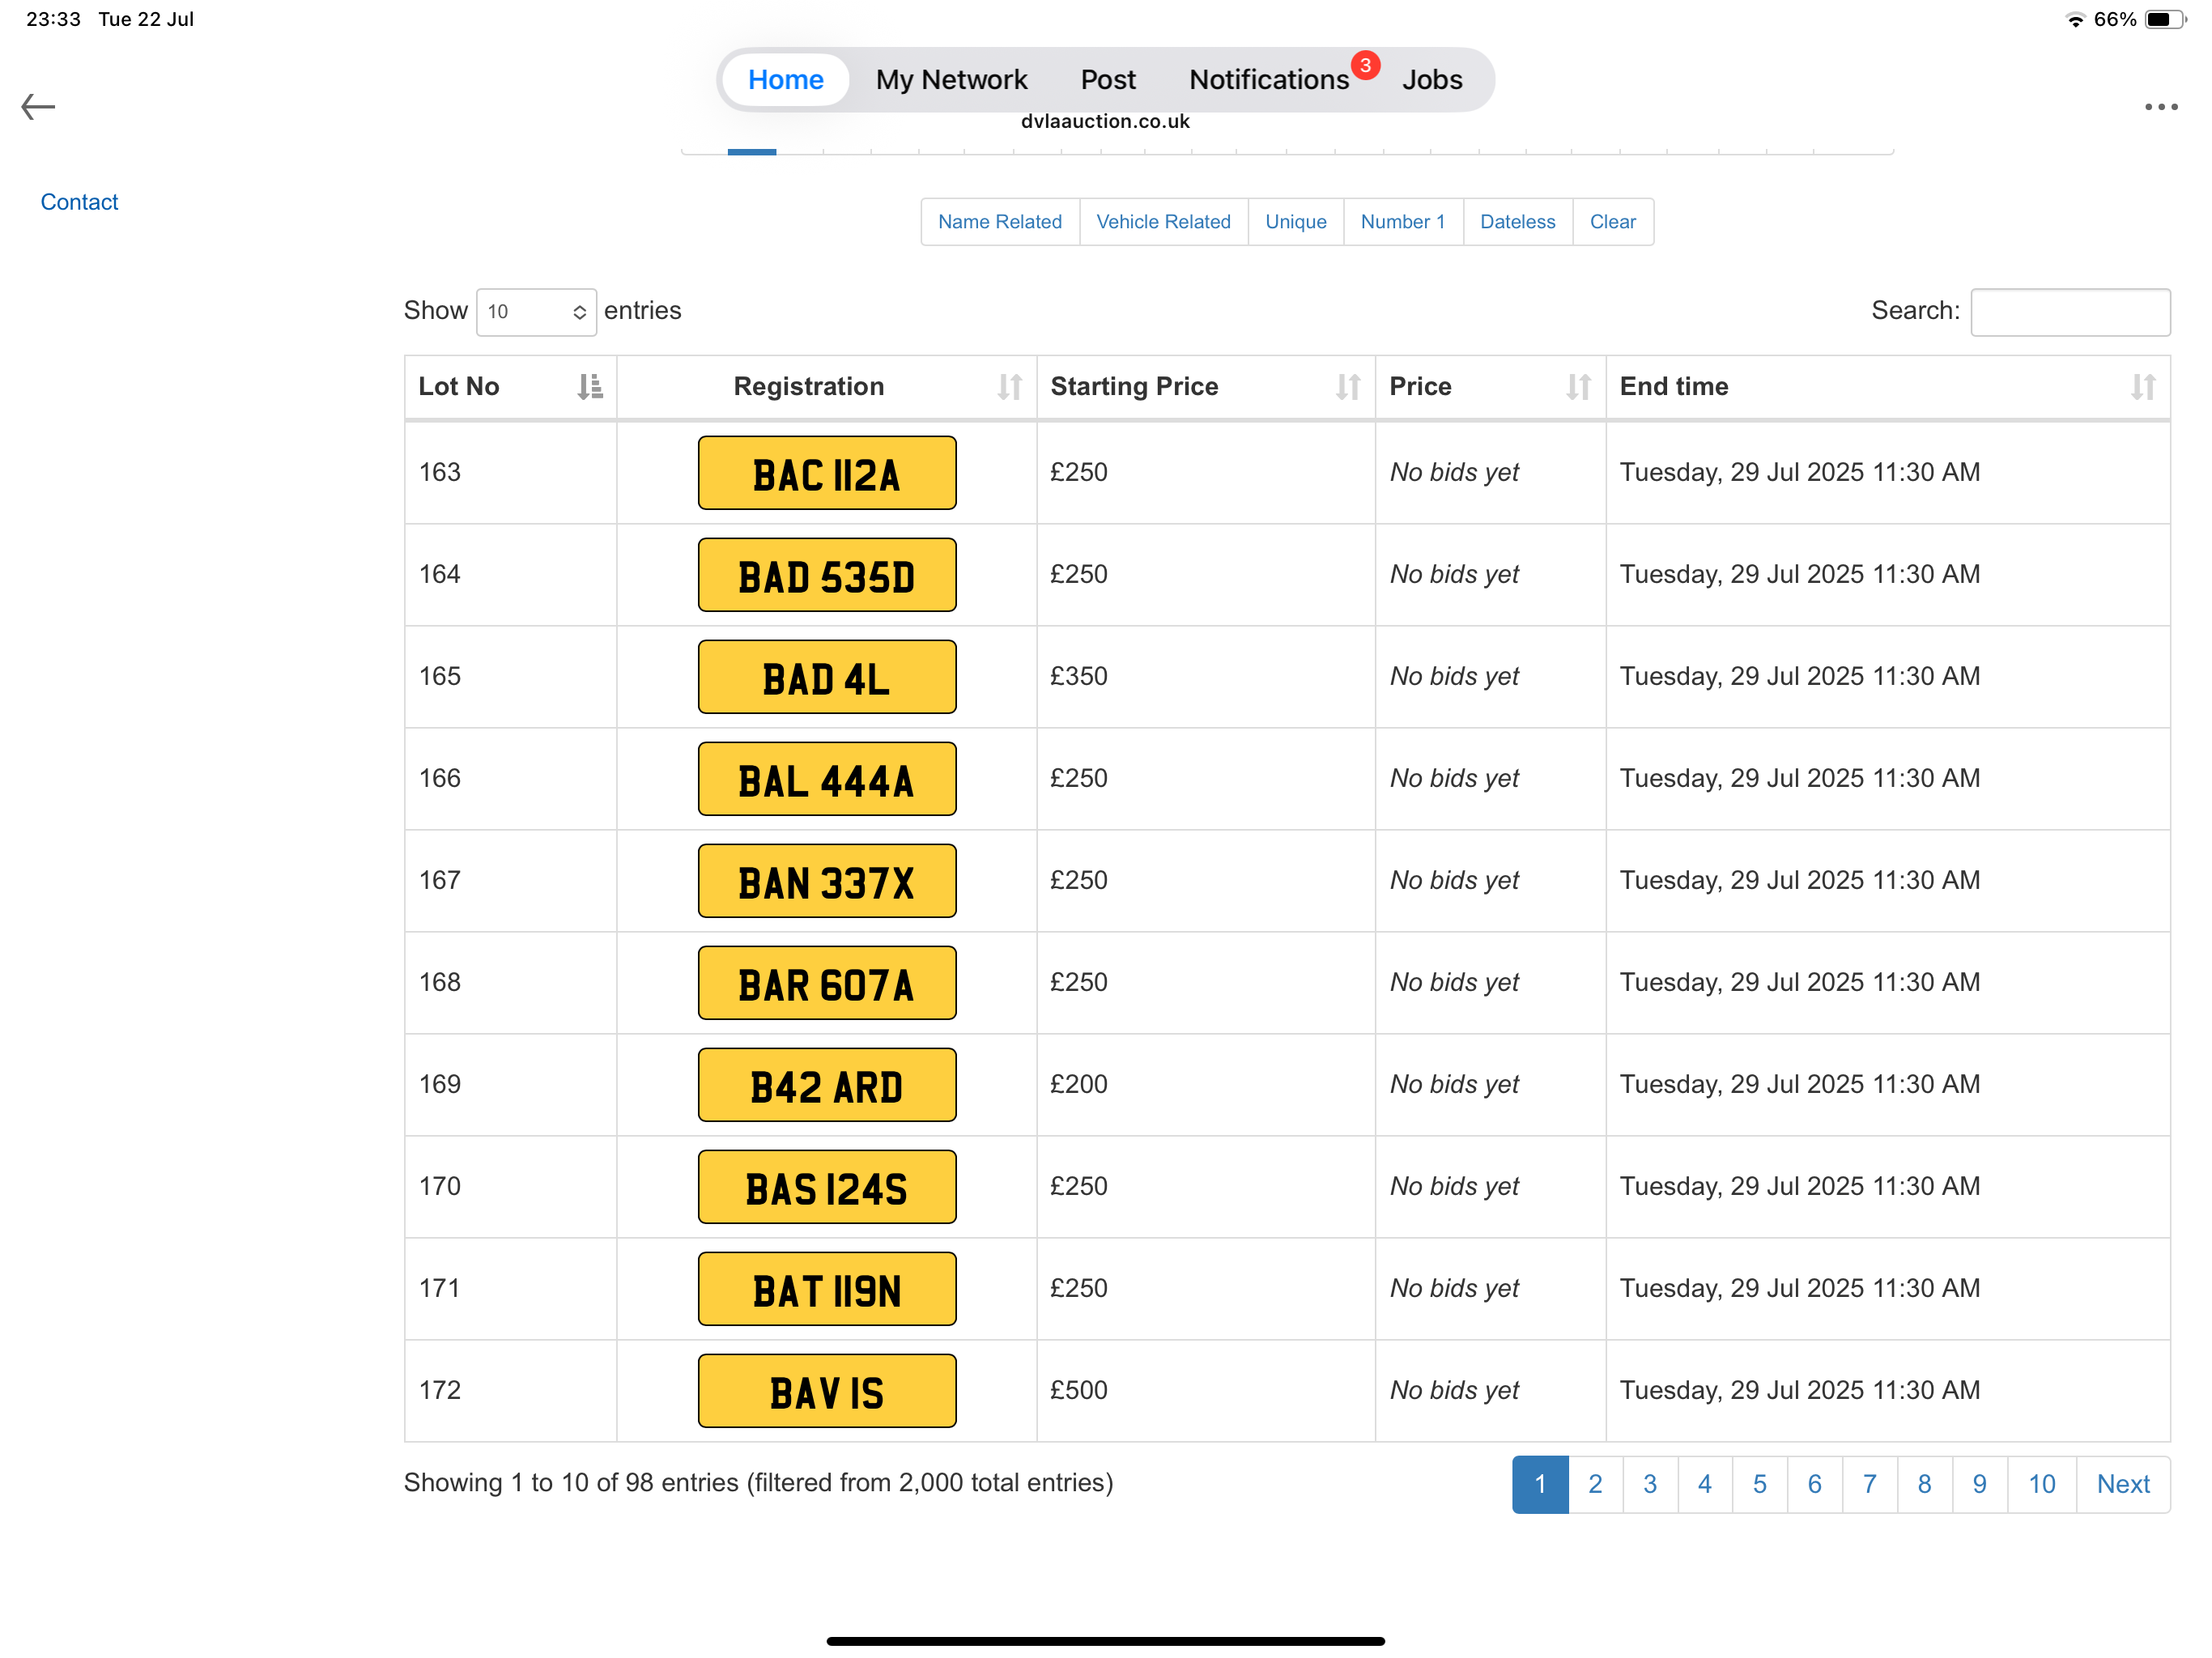Open the Jobs tab
This screenshot has width=2212, height=1658.
[x=1431, y=79]
